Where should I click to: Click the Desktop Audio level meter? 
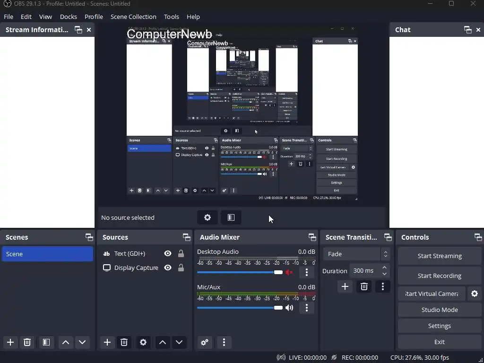(256, 258)
